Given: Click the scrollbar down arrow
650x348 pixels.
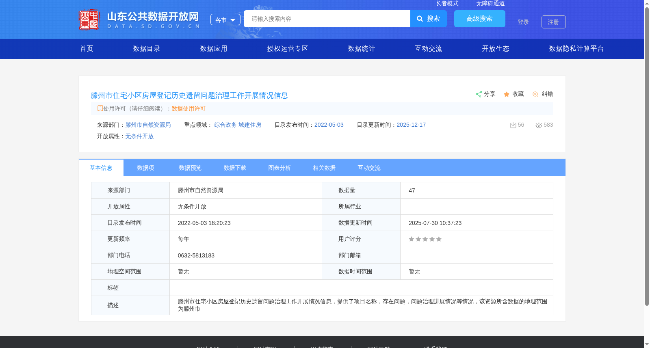Looking at the screenshot, I should pos(647,345).
